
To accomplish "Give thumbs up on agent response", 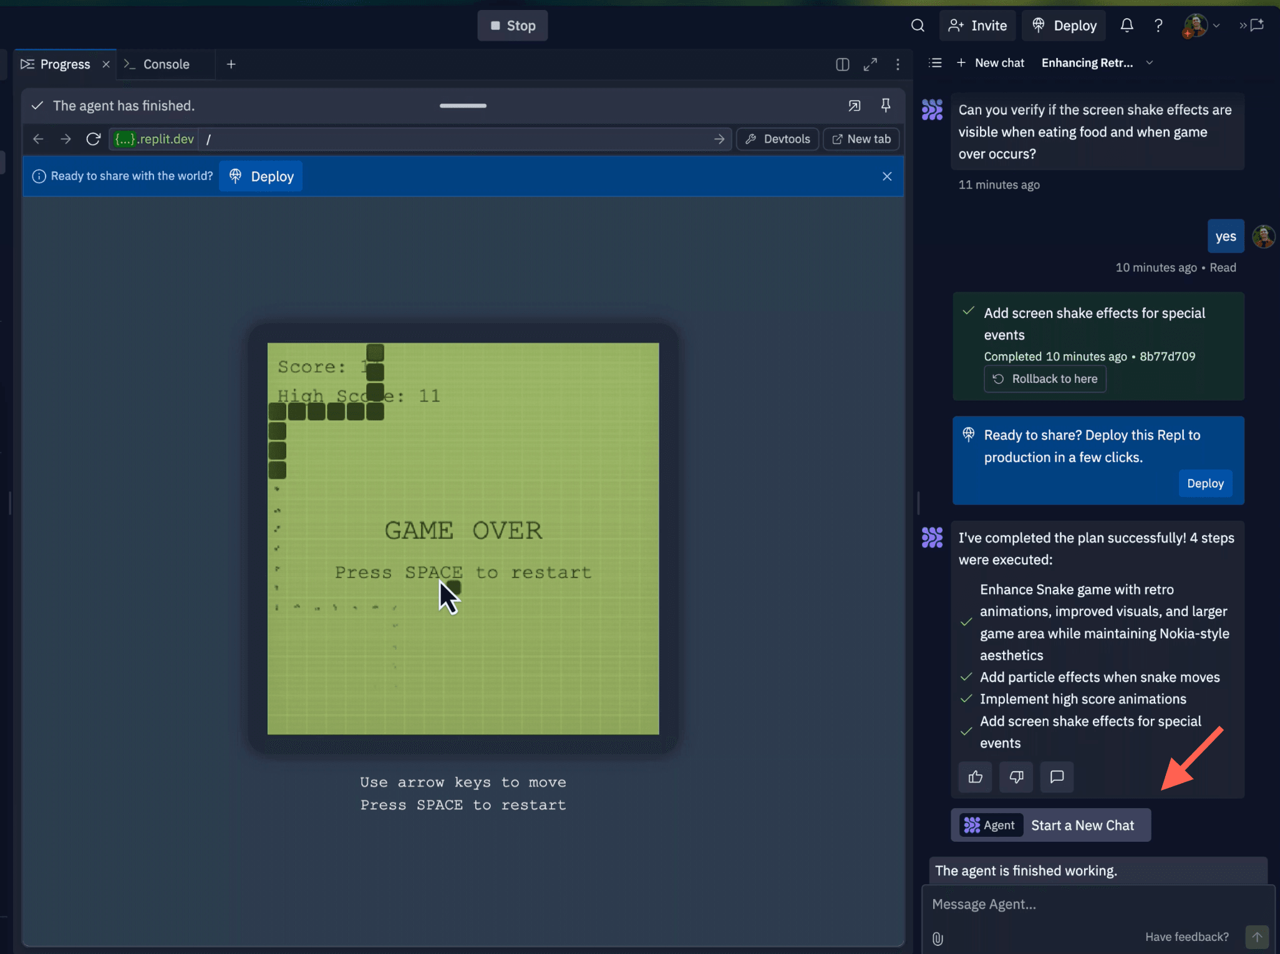I will click(x=975, y=777).
